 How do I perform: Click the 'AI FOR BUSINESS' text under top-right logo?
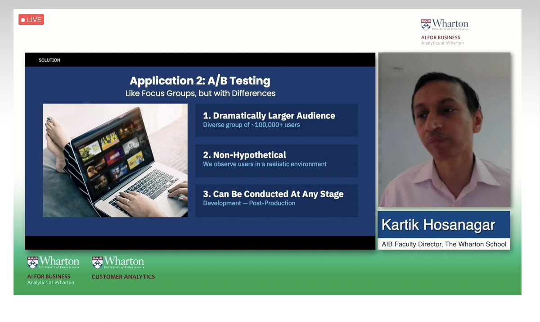441,37
